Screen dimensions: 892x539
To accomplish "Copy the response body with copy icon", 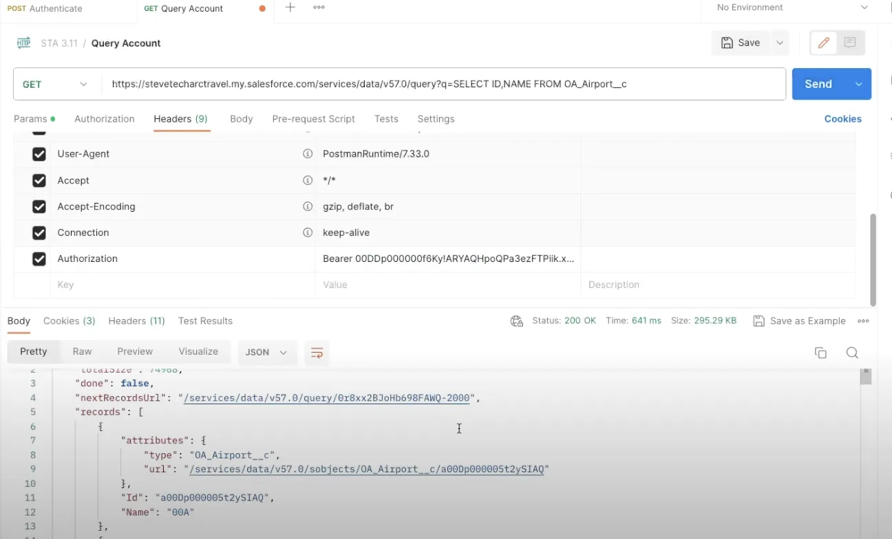I will (820, 353).
